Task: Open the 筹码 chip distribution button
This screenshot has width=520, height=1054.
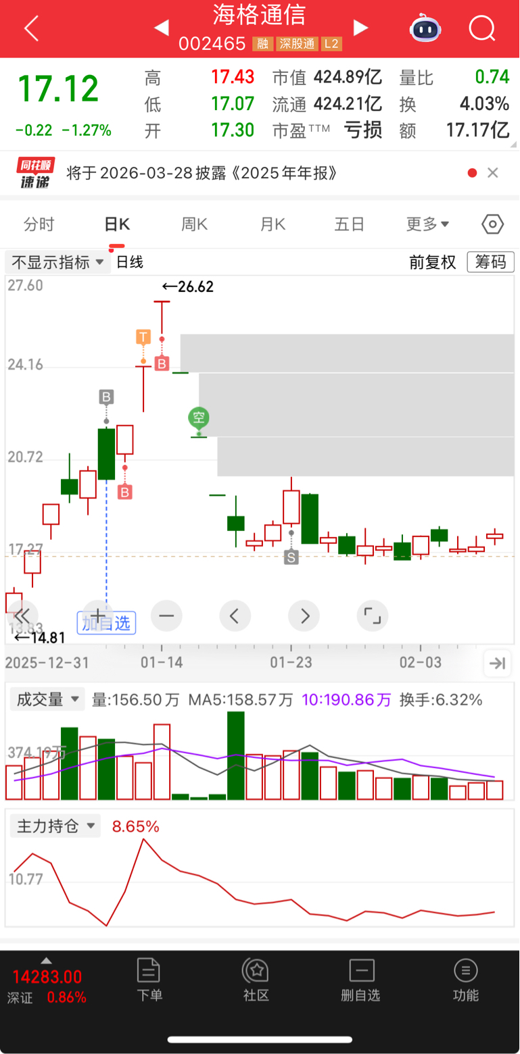Action: click(x=491, y=262)
